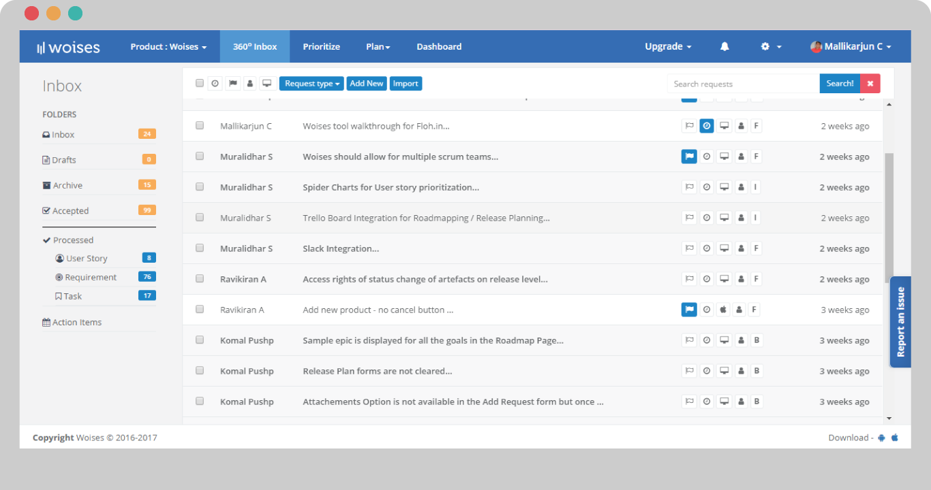The height and width of the screenshot is (490, 931).
Task: Toggle flag on Woises tool walkthrough row
Action: 689,126
